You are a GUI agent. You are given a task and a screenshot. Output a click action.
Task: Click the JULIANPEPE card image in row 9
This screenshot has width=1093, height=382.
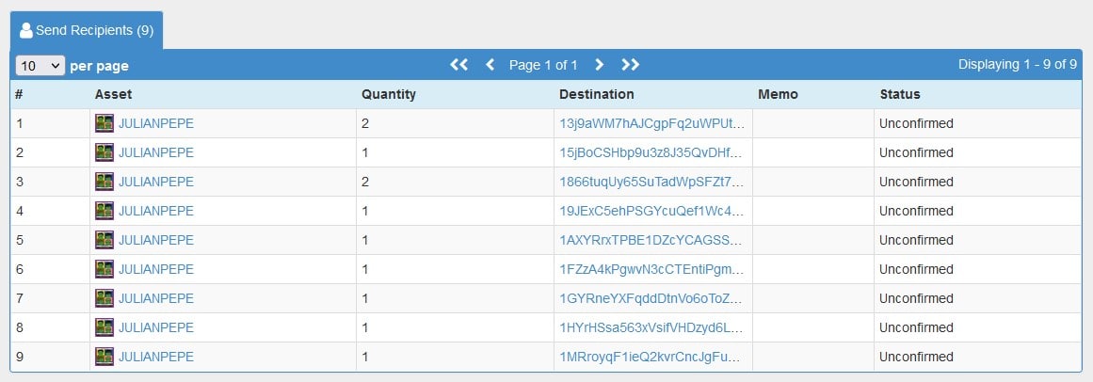click(104, 357)
